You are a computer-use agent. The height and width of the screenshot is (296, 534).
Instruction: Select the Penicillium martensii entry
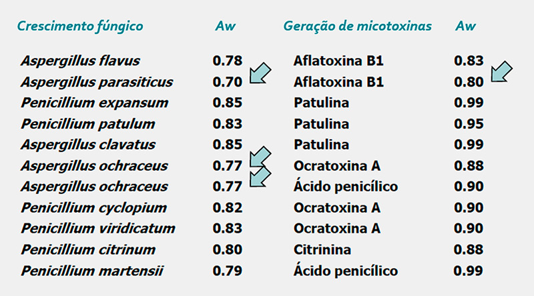click(92, 271)
